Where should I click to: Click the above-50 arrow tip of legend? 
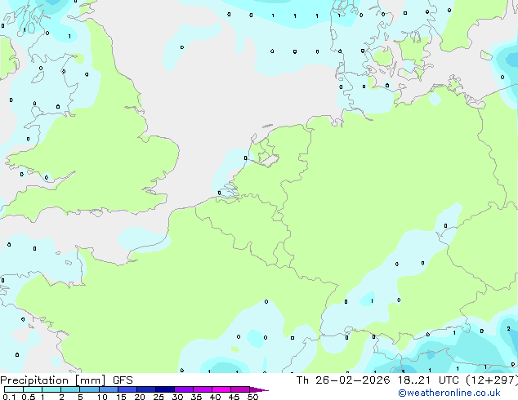tap(259, 389)
